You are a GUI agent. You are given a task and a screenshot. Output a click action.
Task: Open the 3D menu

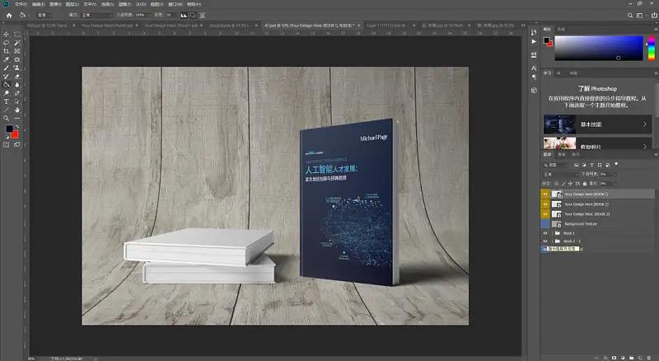(x=141, y=4)
